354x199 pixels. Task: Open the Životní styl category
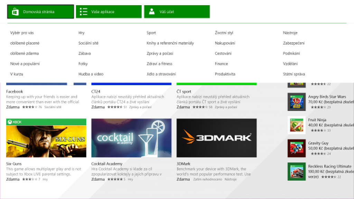click(x=224, y=33)
